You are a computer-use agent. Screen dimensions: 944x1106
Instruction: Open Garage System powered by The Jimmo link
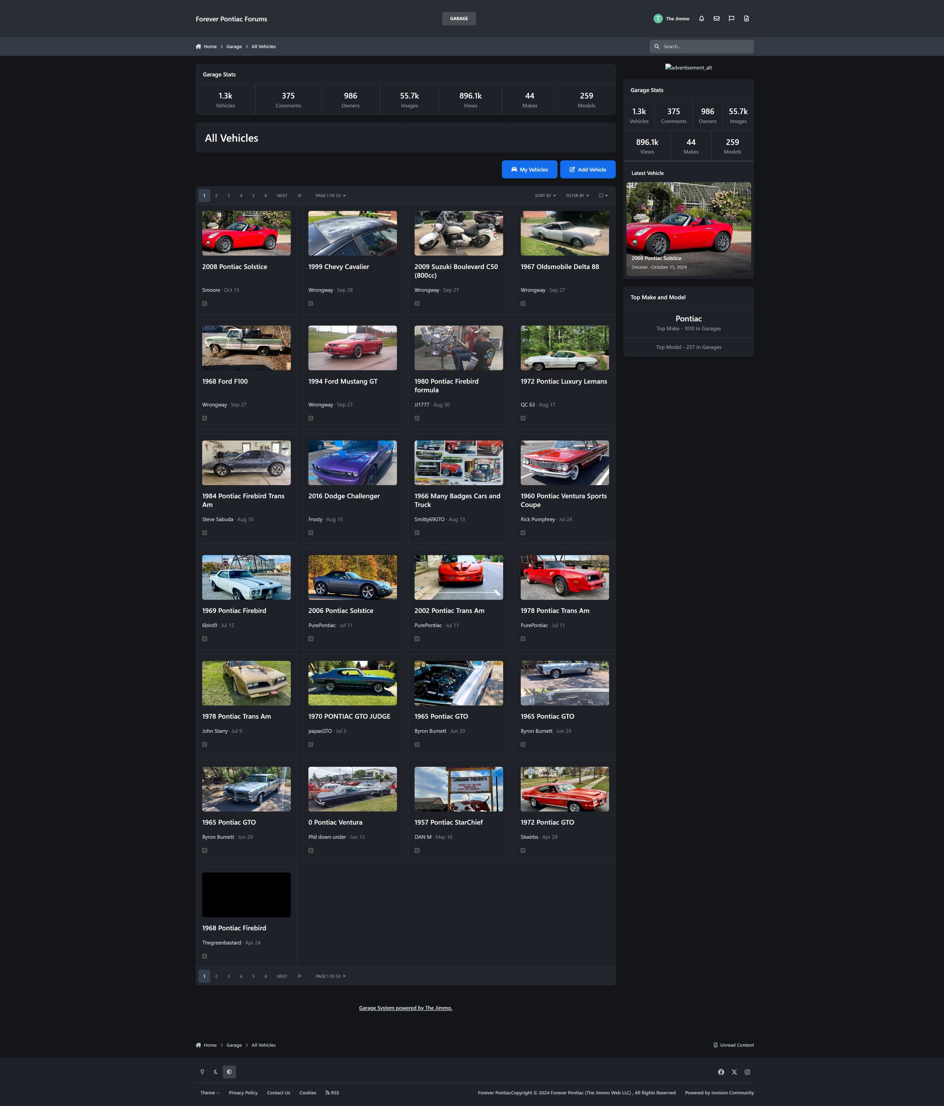tap(406, 1008)
